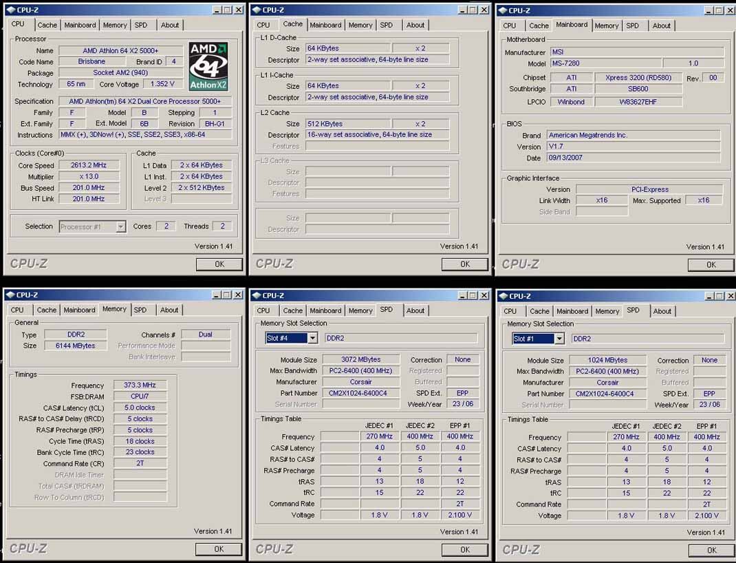Image resolution: width=736 pixels, height=563 pixels.
Task: Click OK in the Slot #1 SPD window
Action: coord(712,550)
